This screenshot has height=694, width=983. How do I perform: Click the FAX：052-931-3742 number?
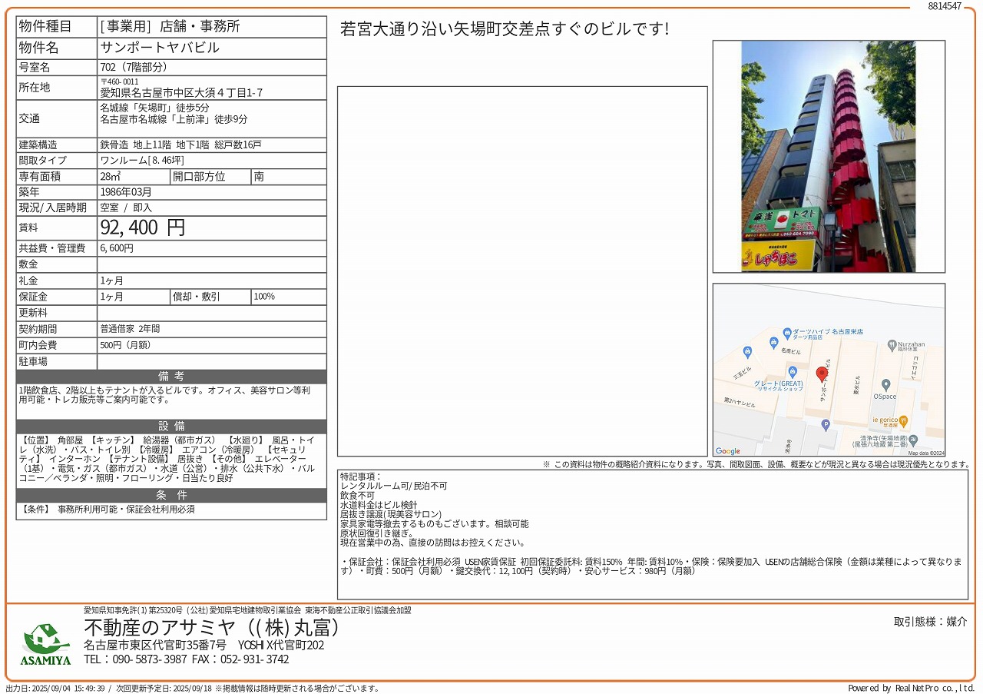[240, 659]
